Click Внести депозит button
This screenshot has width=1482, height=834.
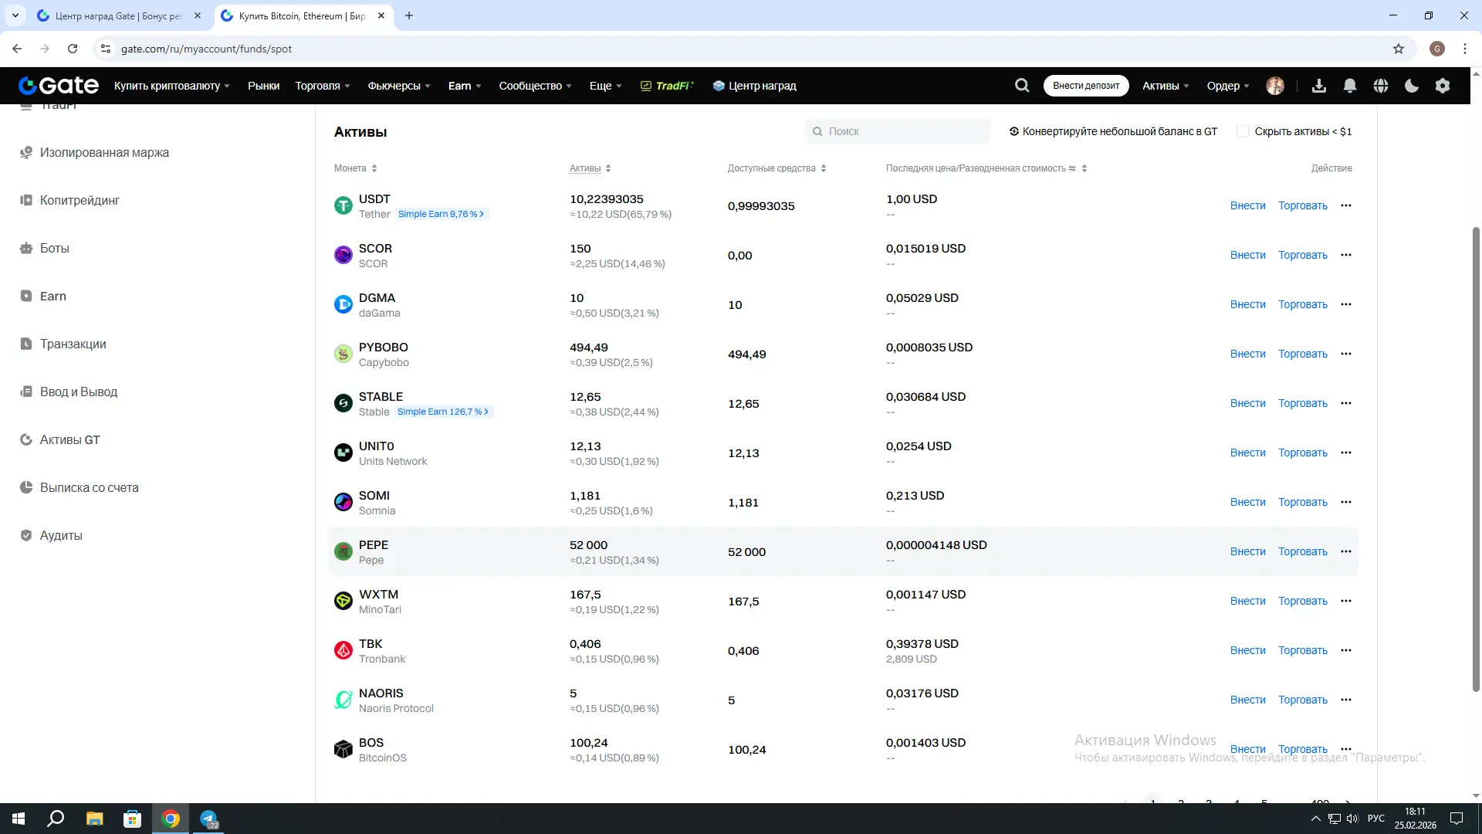[x=1085, y=86]
